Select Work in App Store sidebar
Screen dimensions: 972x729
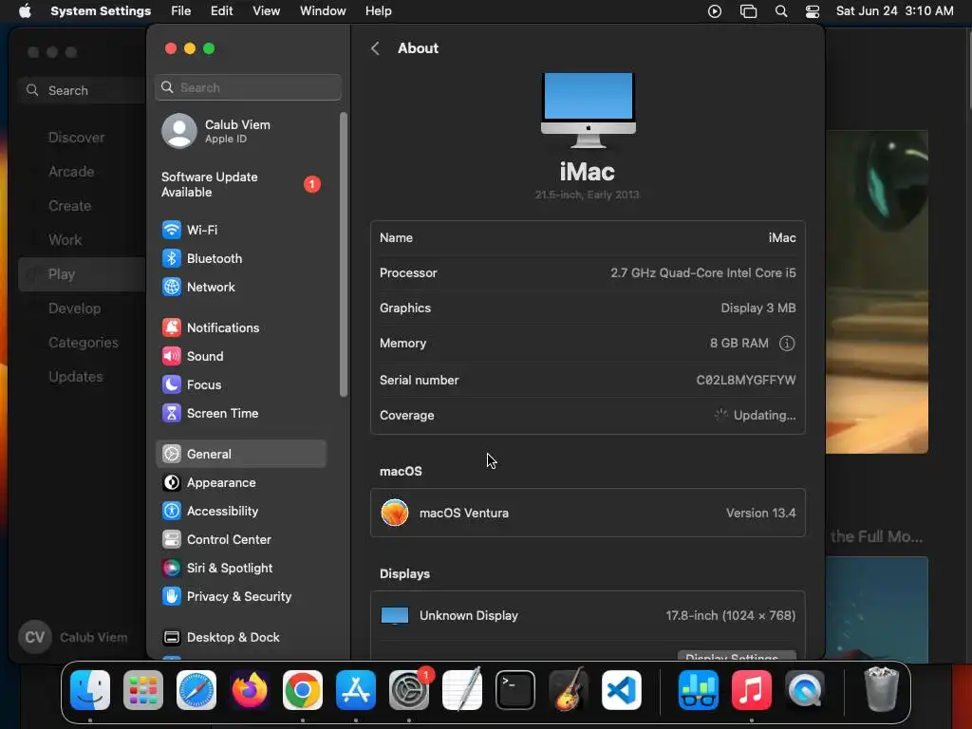(x=65, y=240)
